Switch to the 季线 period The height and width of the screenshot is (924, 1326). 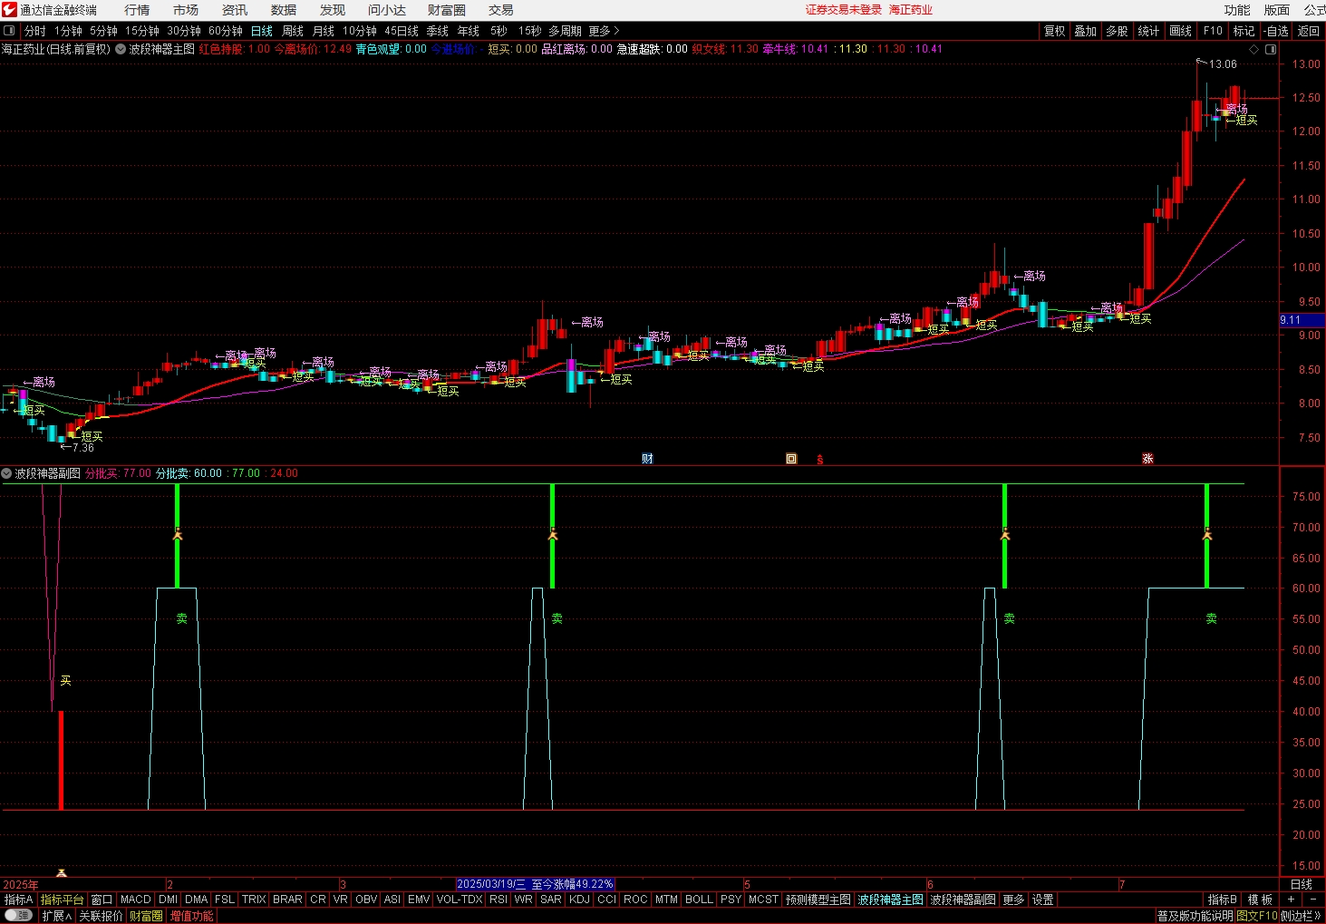(x=438, y=31)
